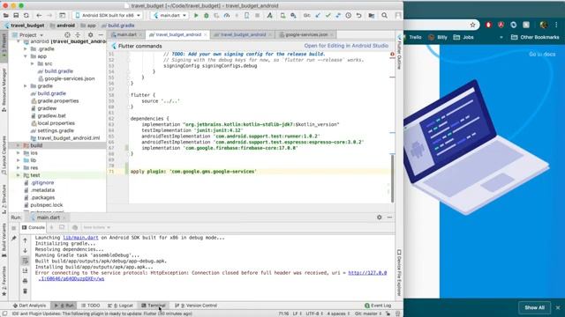Click the Sync refresh icon in toolbar
565x317 pixels.
tap(26, 16)
